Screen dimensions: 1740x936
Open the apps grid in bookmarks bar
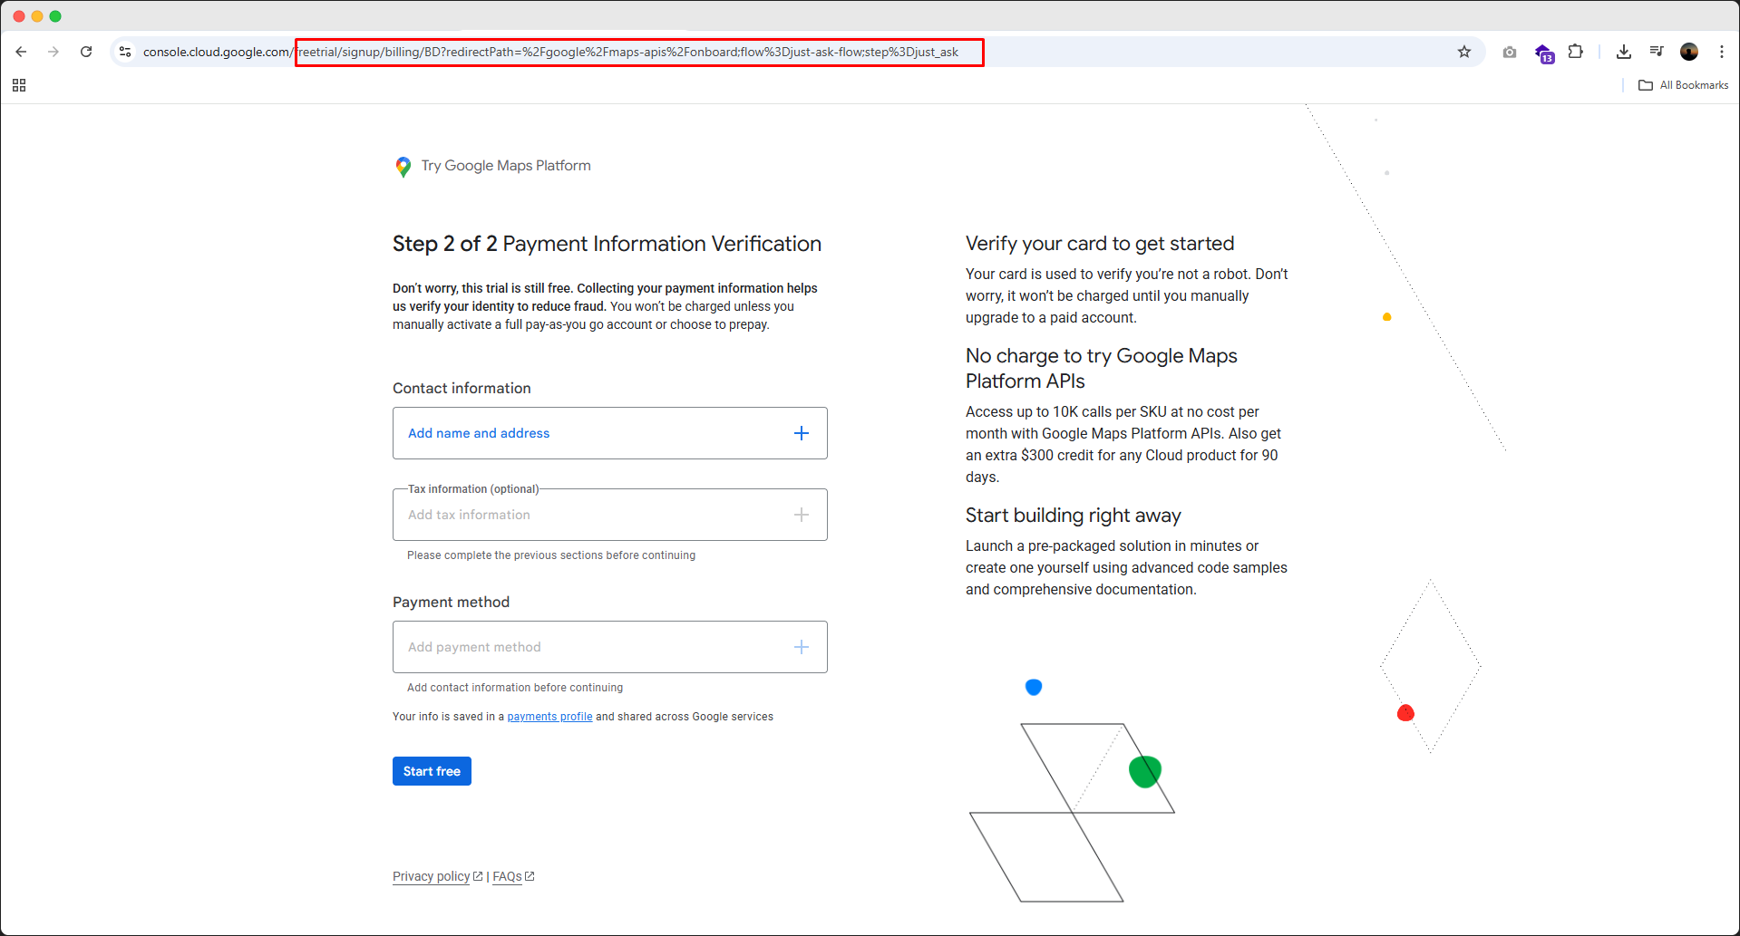point(19,85)
